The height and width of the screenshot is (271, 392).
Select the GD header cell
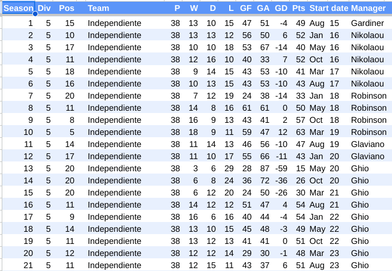pos(281,8)
